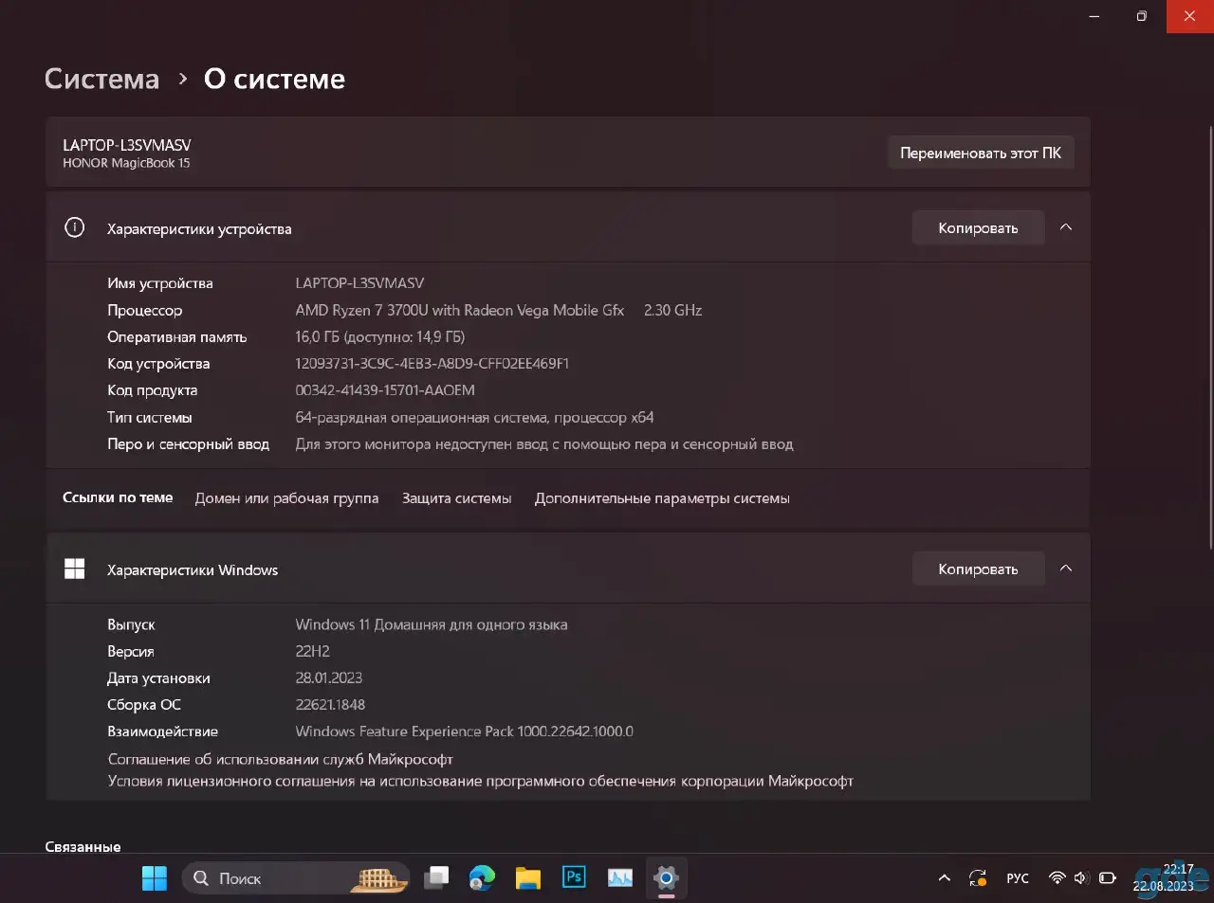The height and width of the screenshot is (903, 1214).
Task: Select edition 'Windows 11 Домашняя для одного языка'
Action: click(432, 624)
